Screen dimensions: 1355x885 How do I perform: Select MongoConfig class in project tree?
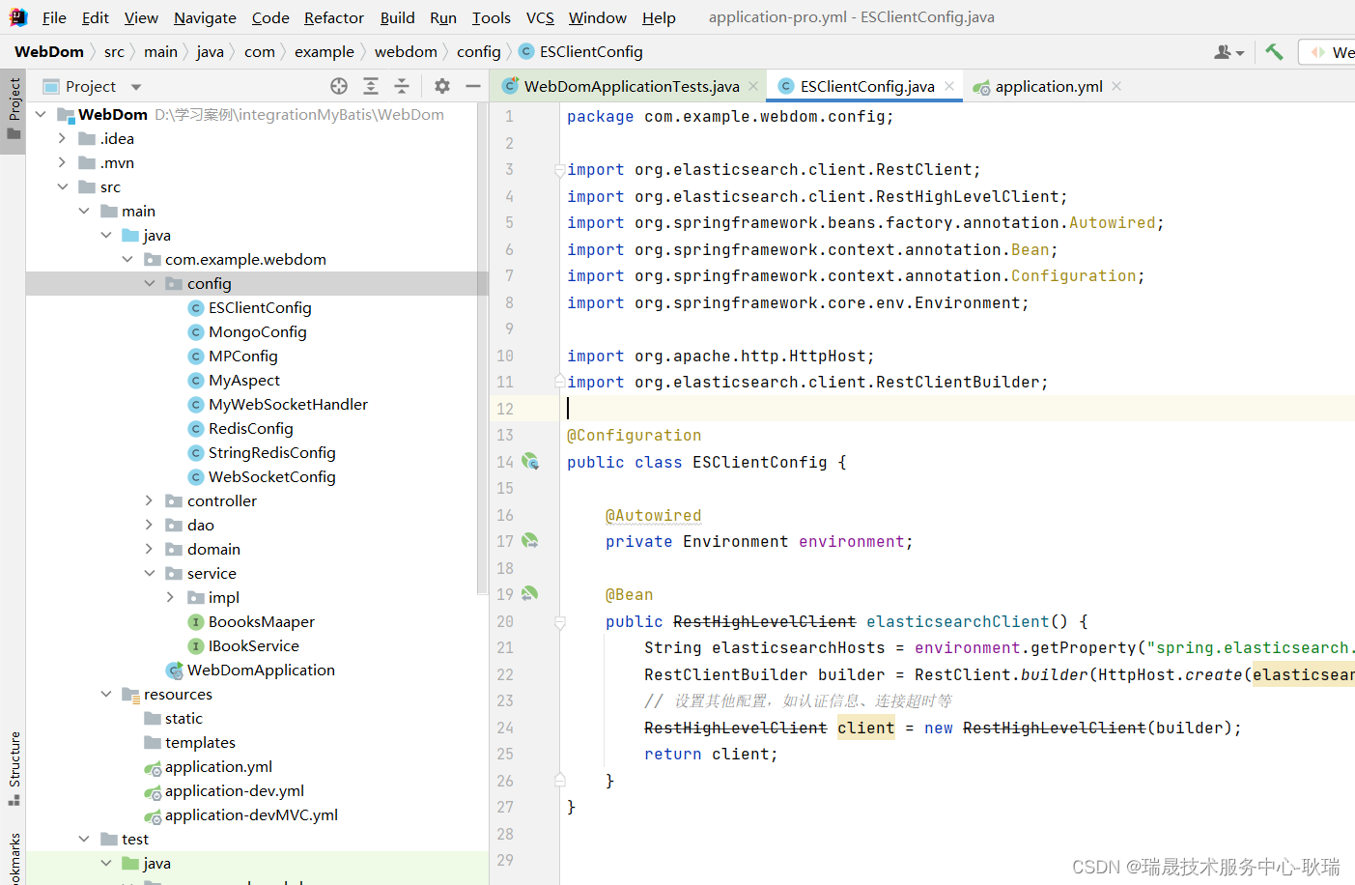tap(258, 331)
